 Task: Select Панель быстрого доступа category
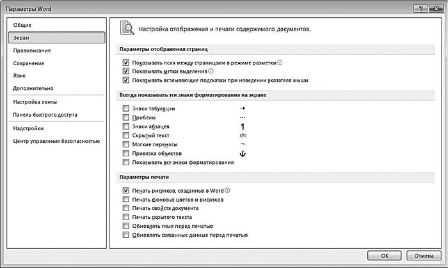pos(56,115)
